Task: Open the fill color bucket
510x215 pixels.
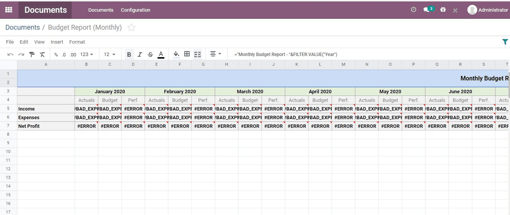Action: tap(176, 55)
